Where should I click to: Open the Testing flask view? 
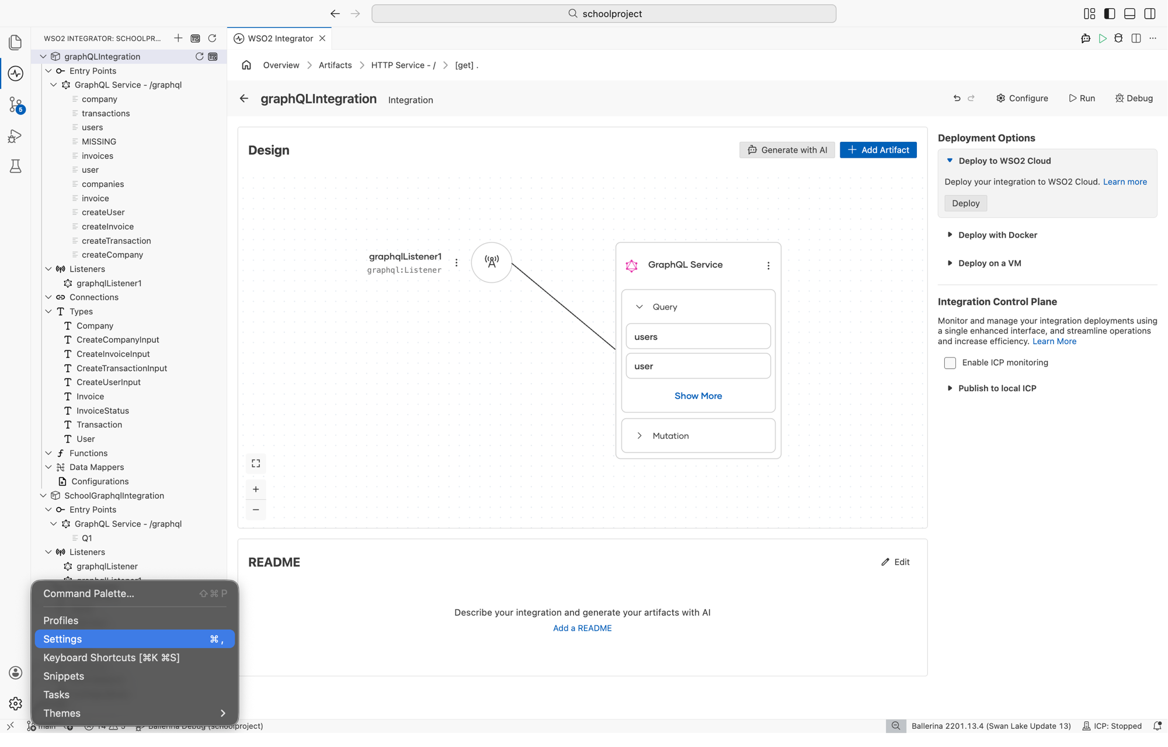click(x=16, y=167)
